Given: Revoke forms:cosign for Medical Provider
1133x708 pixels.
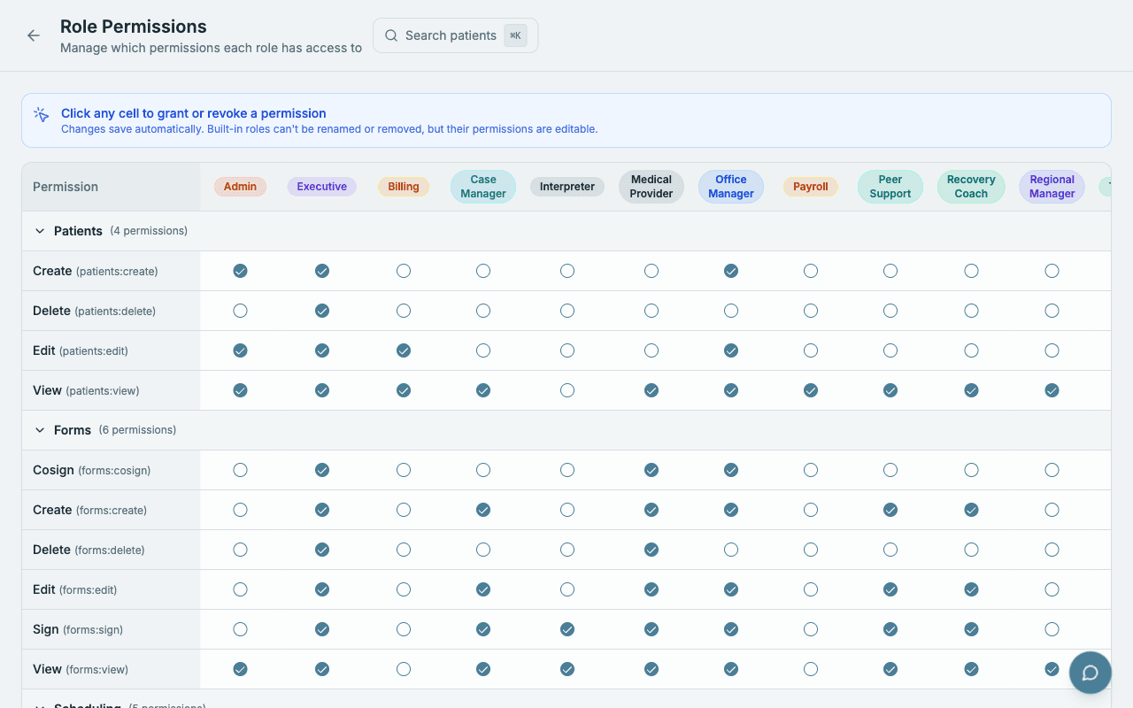Looking at the screenshot, I should (651, 470).
